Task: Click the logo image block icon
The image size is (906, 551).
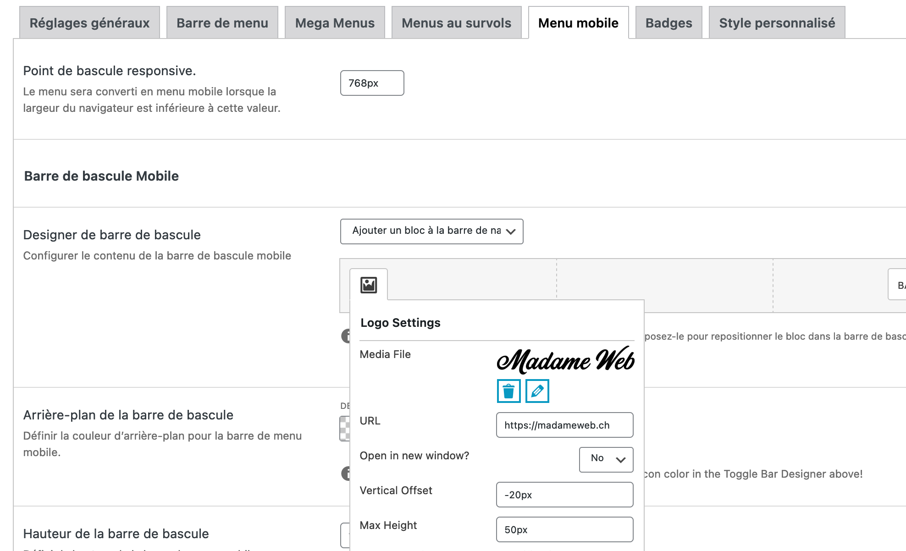Action: 369,285
